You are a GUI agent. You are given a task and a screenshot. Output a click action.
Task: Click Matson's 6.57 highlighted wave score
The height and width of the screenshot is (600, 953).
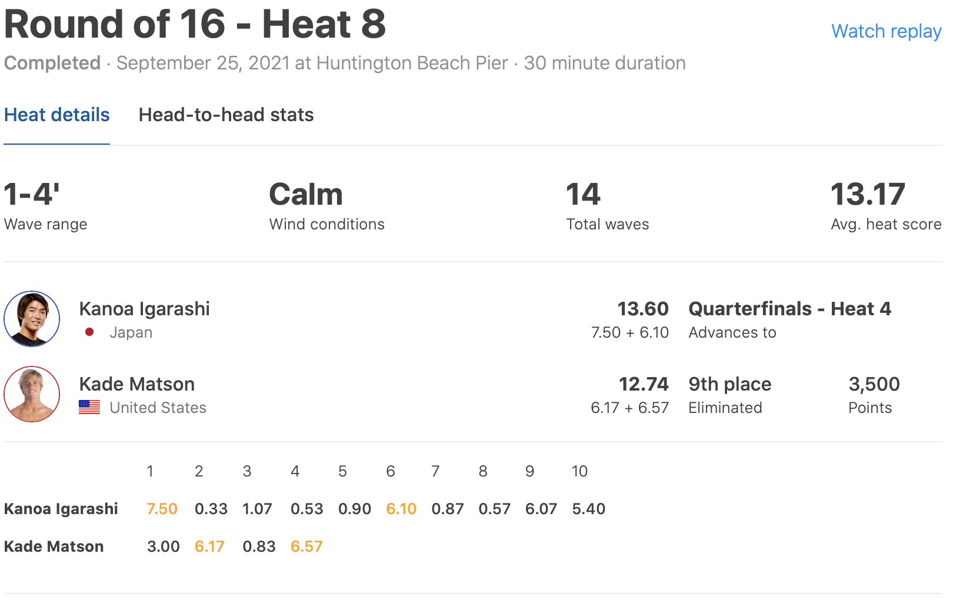(x=306, y=546)
